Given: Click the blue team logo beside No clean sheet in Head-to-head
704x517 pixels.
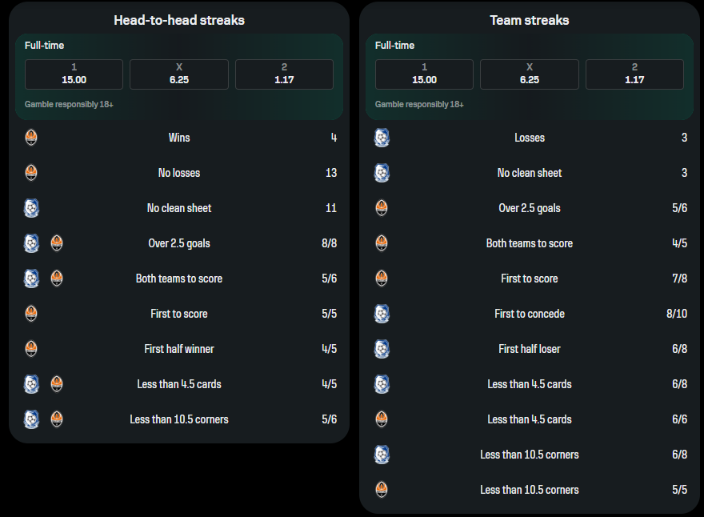Looking at the screenshot, I should pyautogui.click(x=31, y=208).
